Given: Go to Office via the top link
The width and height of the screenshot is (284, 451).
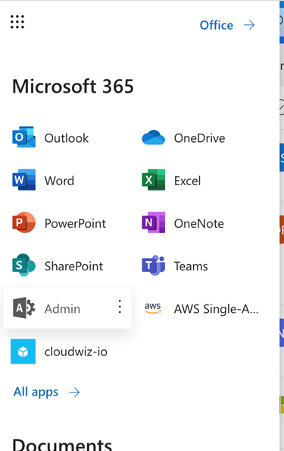Looking at the screenshot, I should pyautogui.click(x=217, y=25).
